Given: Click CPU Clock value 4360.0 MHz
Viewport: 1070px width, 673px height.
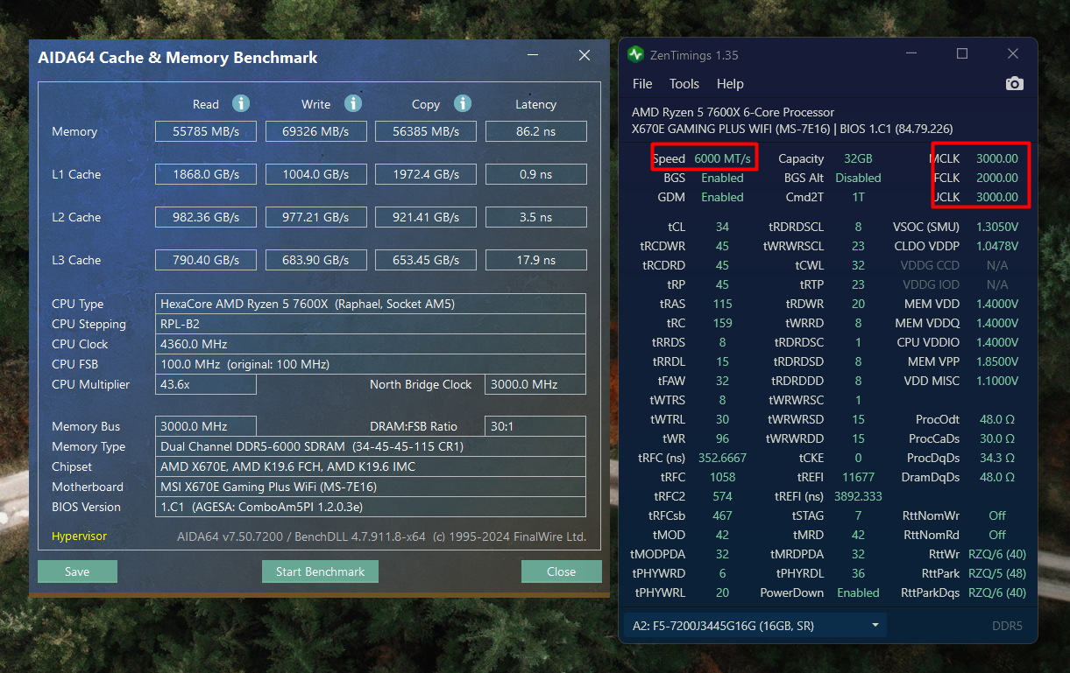Looking at the screenshot, I should [x=371, y=344].
